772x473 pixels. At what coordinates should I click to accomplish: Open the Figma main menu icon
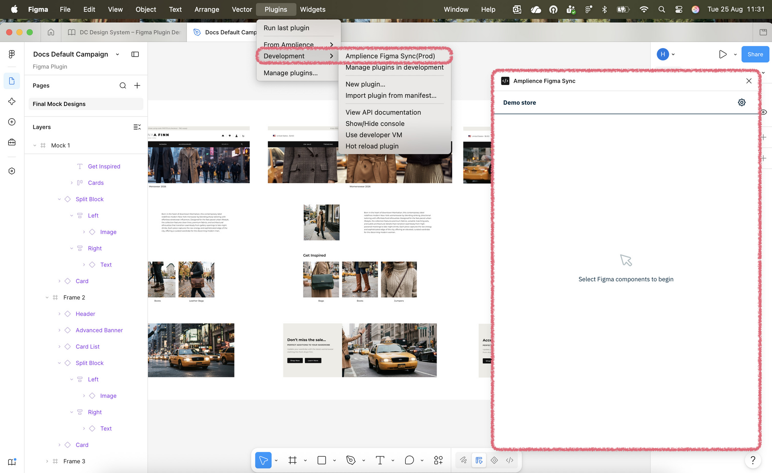tap(11, 54)
